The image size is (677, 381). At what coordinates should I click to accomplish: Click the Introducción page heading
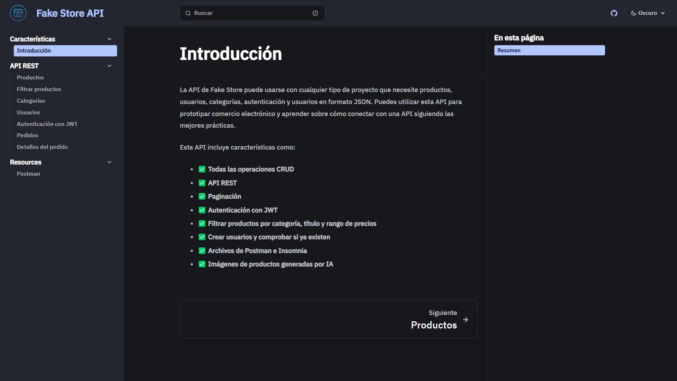[x=231, y=54]
